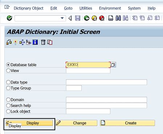Click the Print icon in toolbar

pos(111,18)
